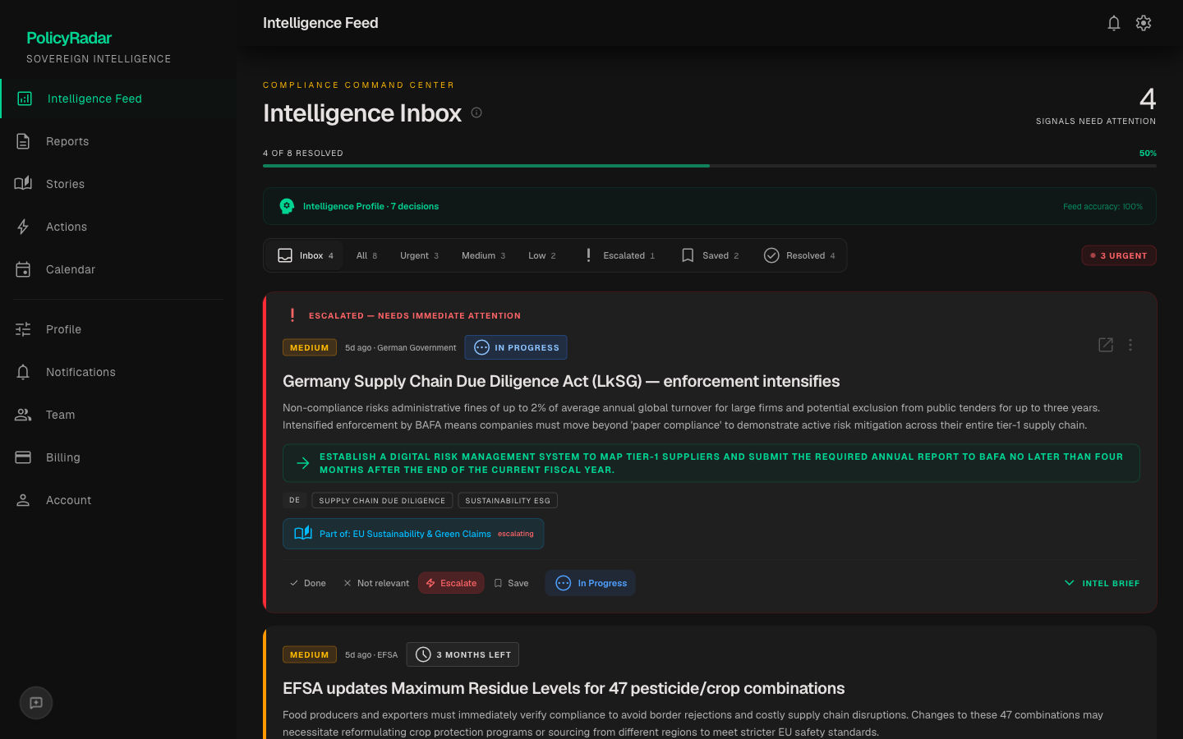Open the external link icon on the LkSG card
Screen dimensions: 1183x739
pos(1105,345)
